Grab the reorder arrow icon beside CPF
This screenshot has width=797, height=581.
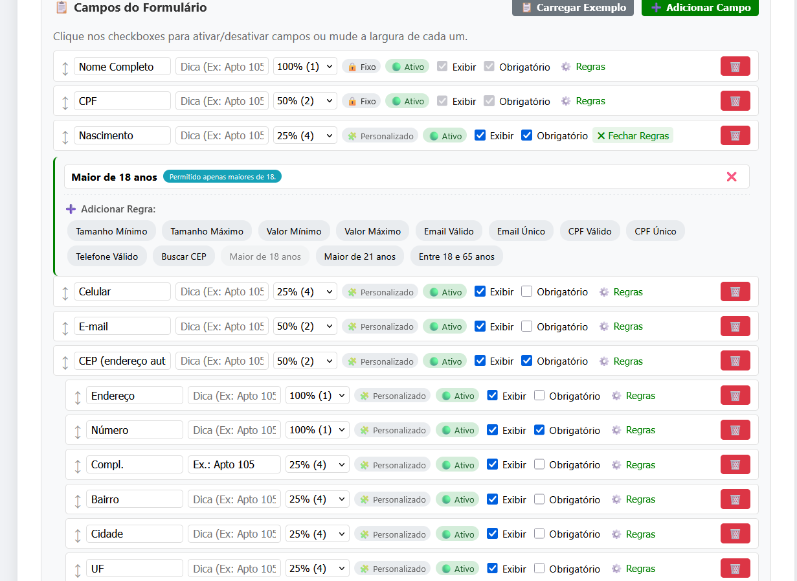pos(65,102)
